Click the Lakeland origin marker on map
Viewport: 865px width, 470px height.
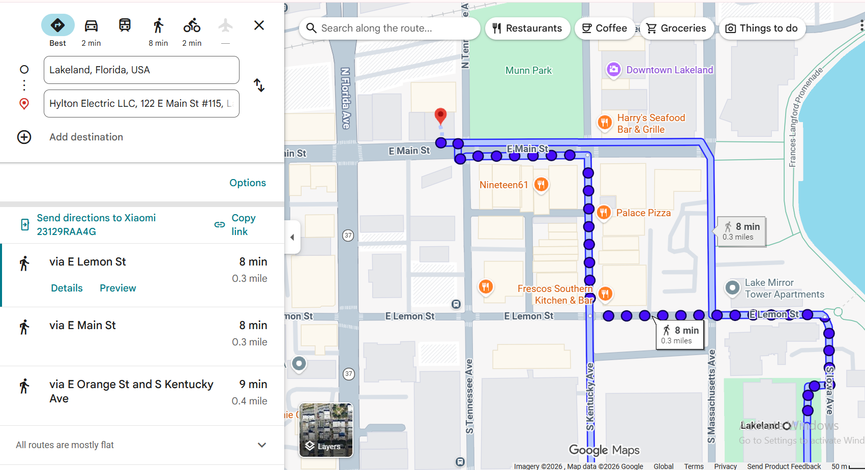point(787,426)
